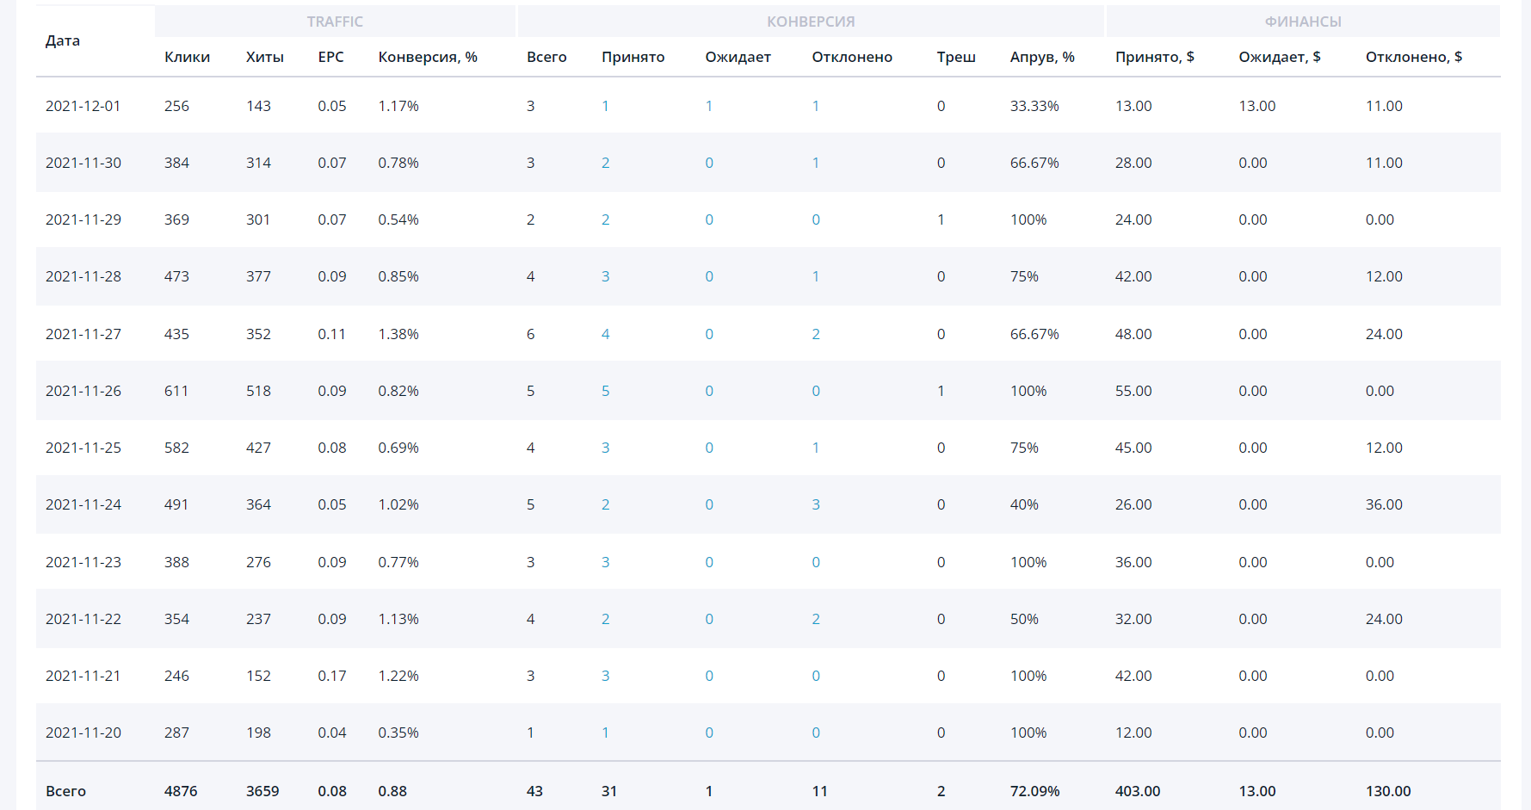Screen dimensions: 1531x810
Task: Open accepted conversions for 2021-11-20 row
Action: (x=605, y=733)
